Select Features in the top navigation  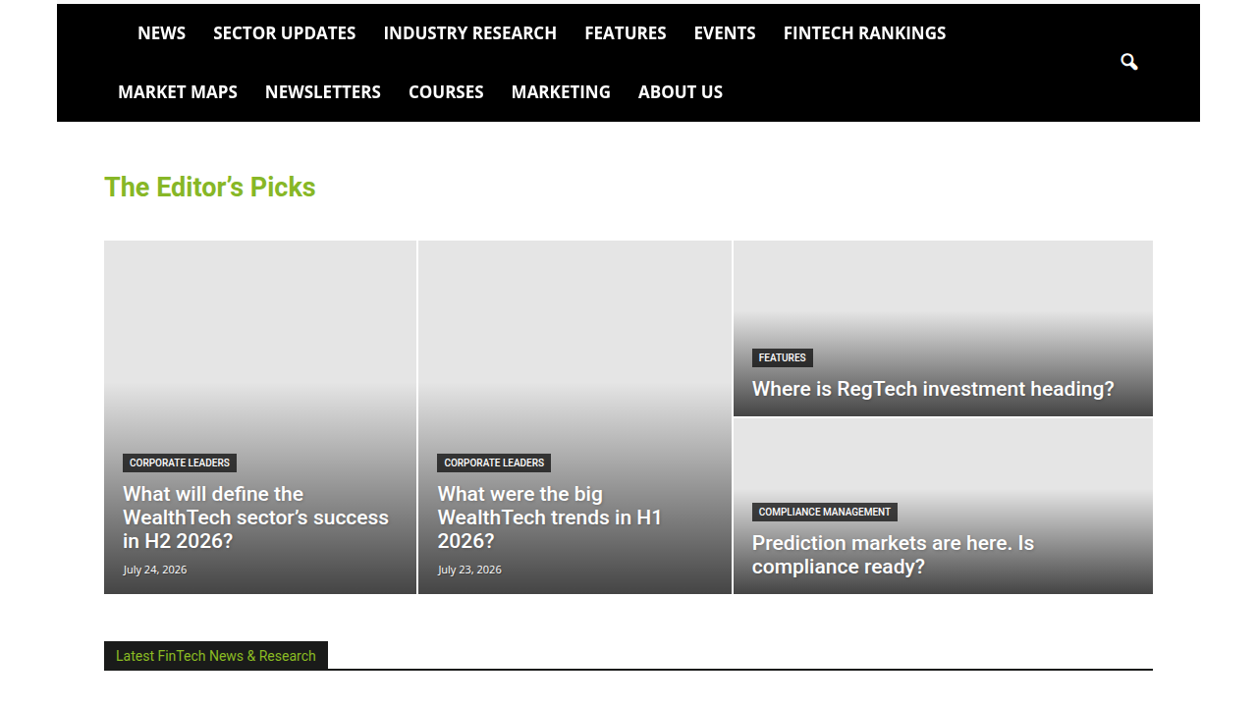pos(626,33)
